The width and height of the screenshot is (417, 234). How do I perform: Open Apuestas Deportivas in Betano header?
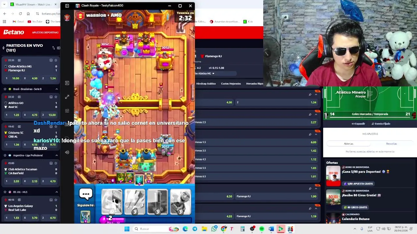pyautogui.click(x=45, y=32)
